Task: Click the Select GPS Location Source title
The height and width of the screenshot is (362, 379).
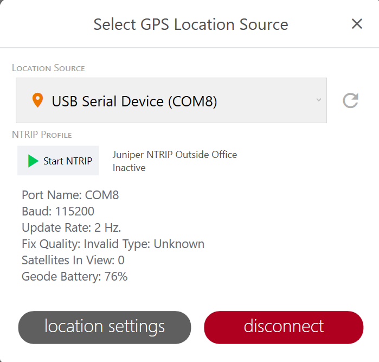Action: (190, 24)
